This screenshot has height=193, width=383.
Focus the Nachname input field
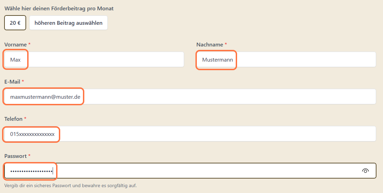[x=286, y=60]
